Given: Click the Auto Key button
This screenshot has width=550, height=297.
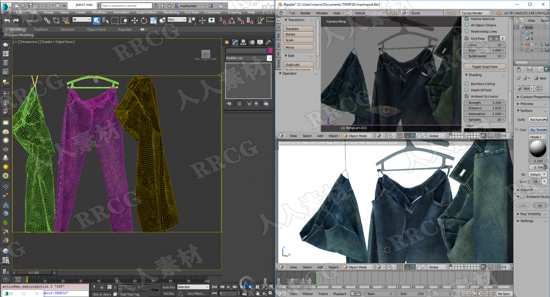Looking at the screenshot, I should tap(169, 287).
